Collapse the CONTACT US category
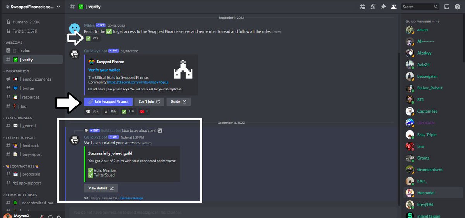This screenshot has height=218, width=465. (x=21, y=166)
